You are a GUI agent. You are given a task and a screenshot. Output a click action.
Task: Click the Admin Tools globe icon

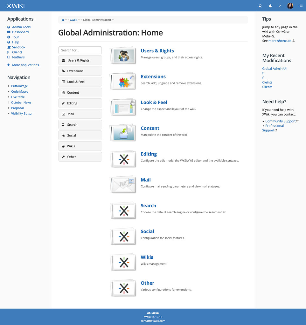point(9,27)
